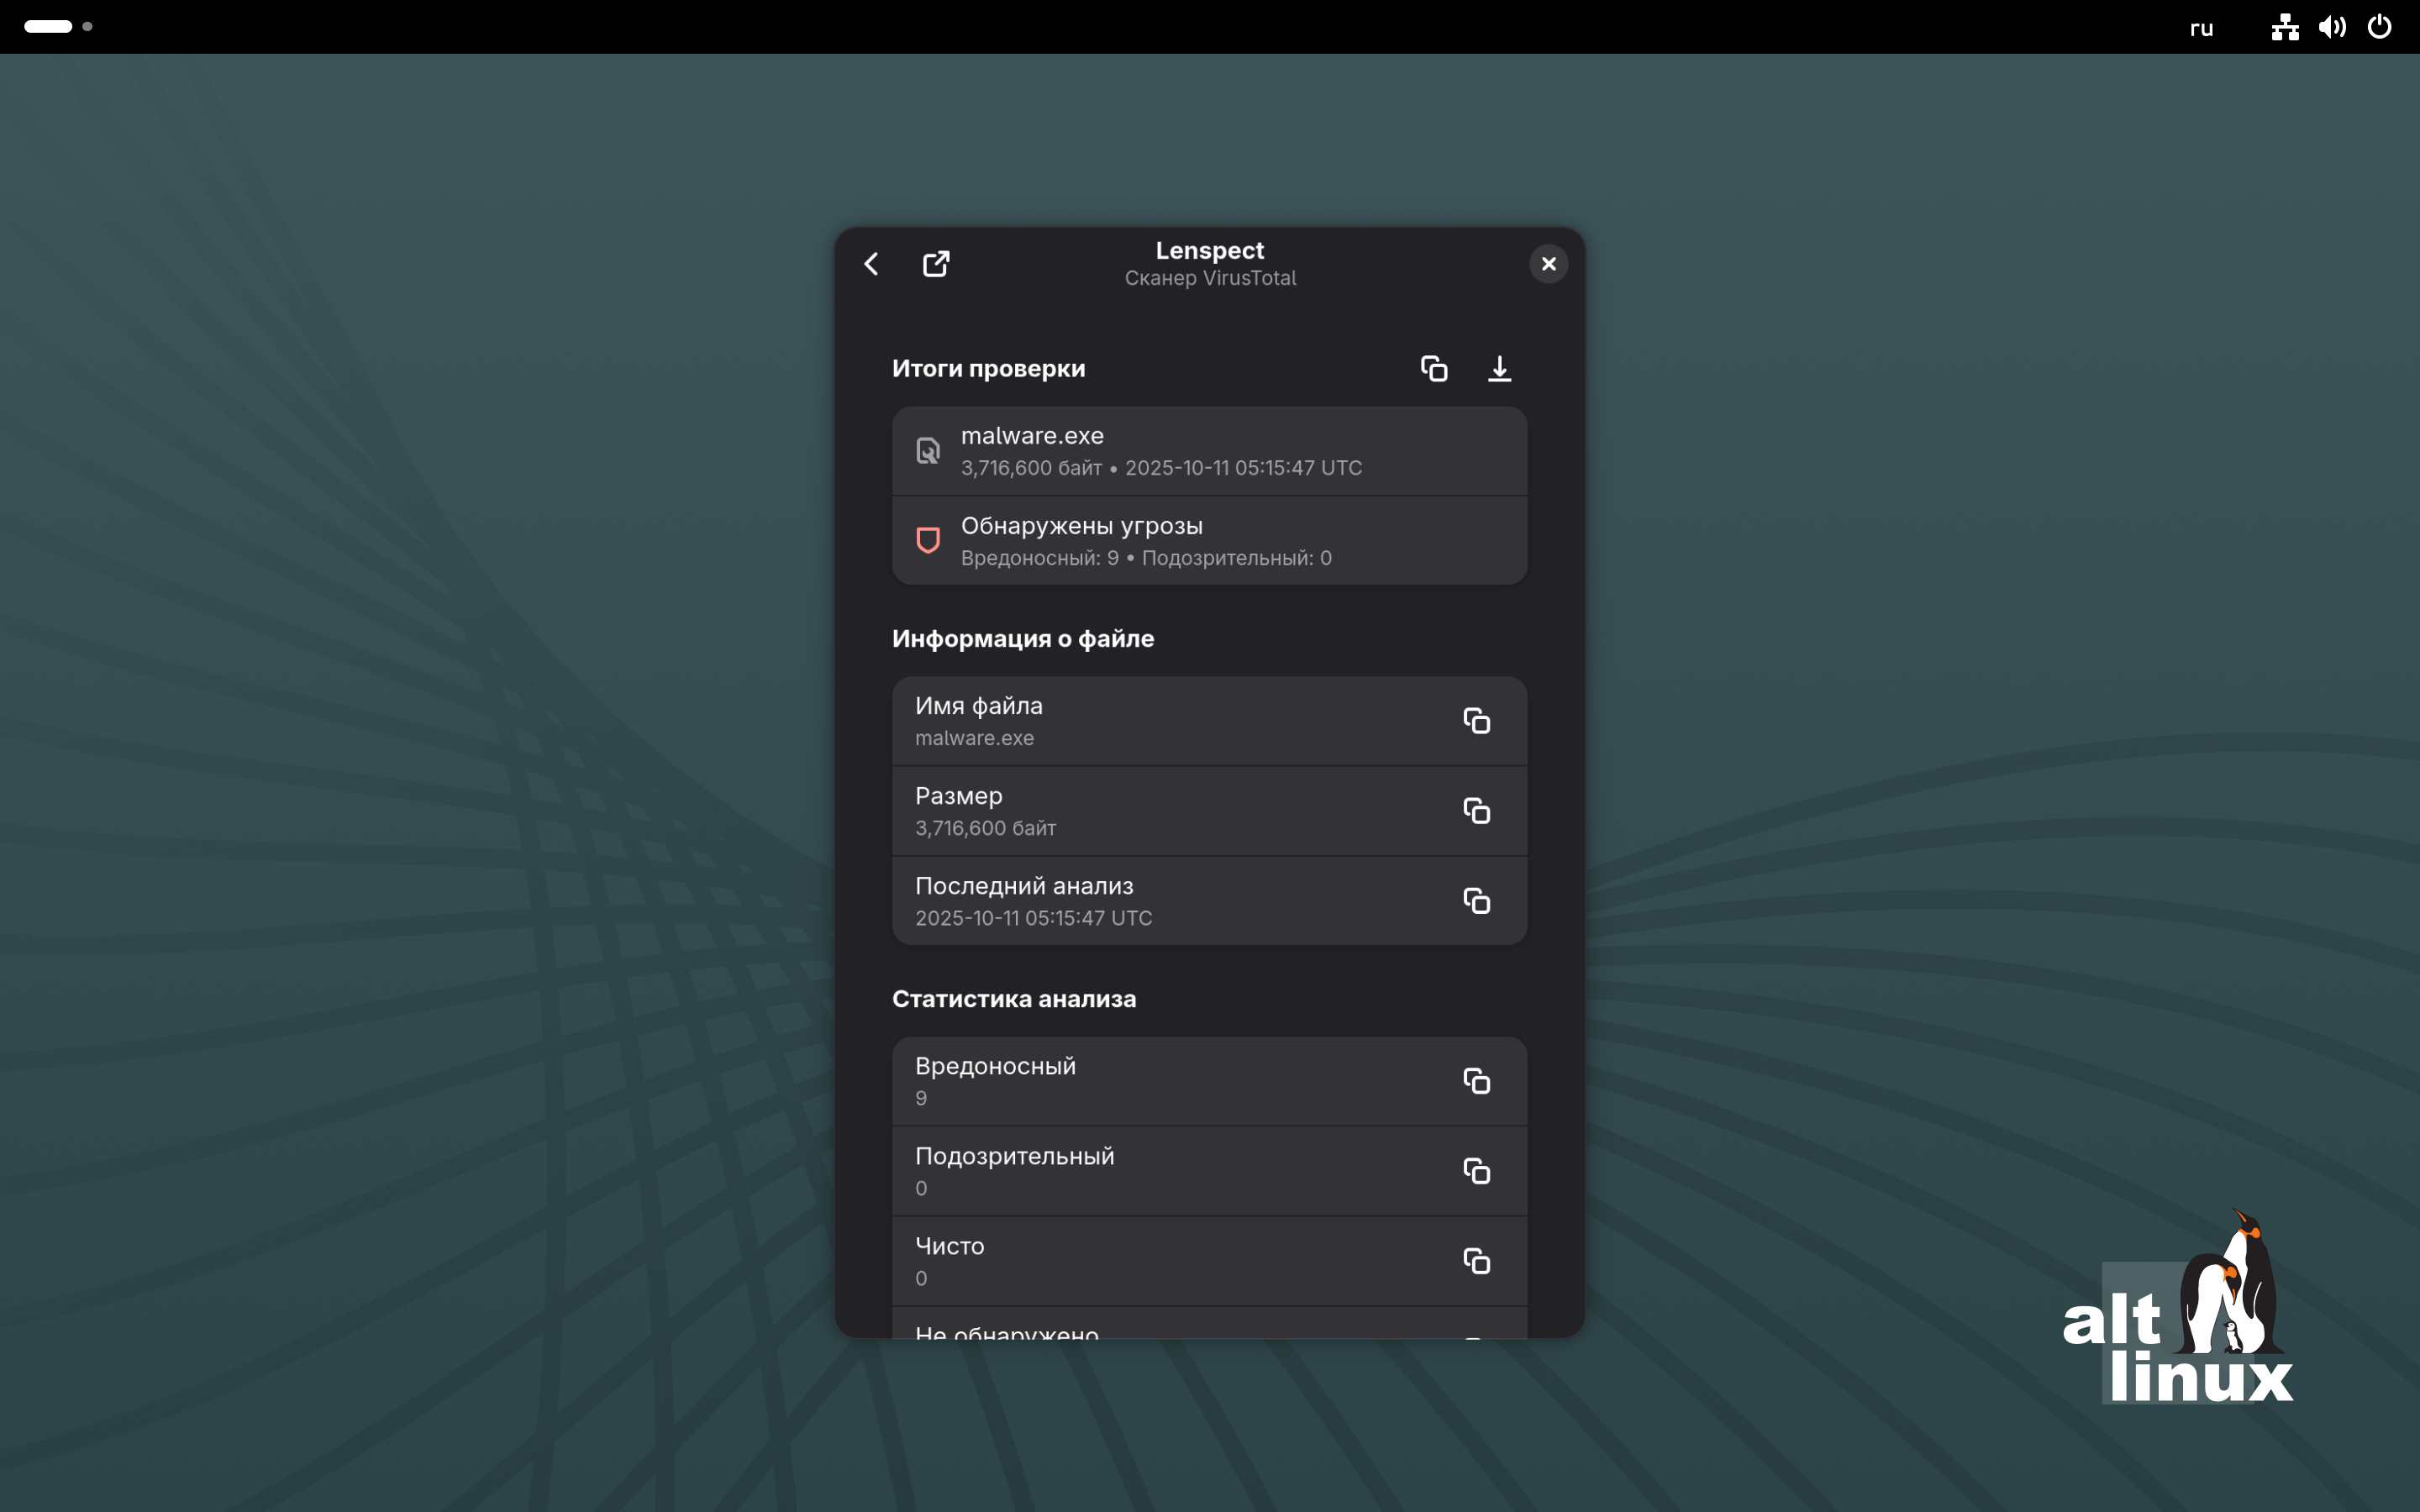Copy the file size value

1476,811
